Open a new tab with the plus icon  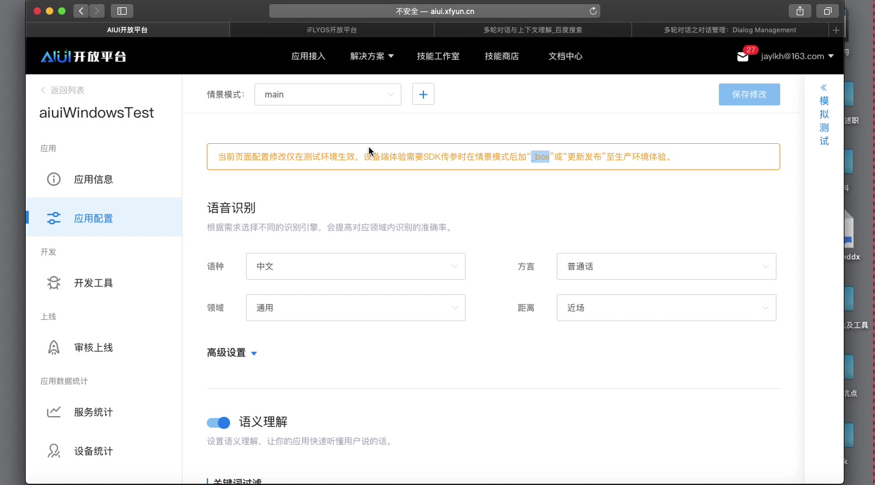tap(836, 30)
